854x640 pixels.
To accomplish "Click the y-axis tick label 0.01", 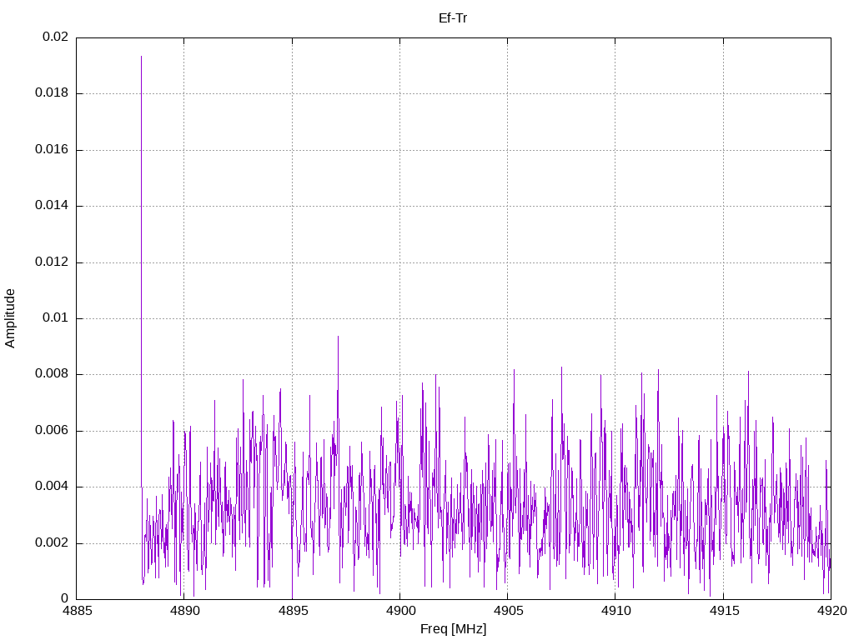I will pos(56,318).
